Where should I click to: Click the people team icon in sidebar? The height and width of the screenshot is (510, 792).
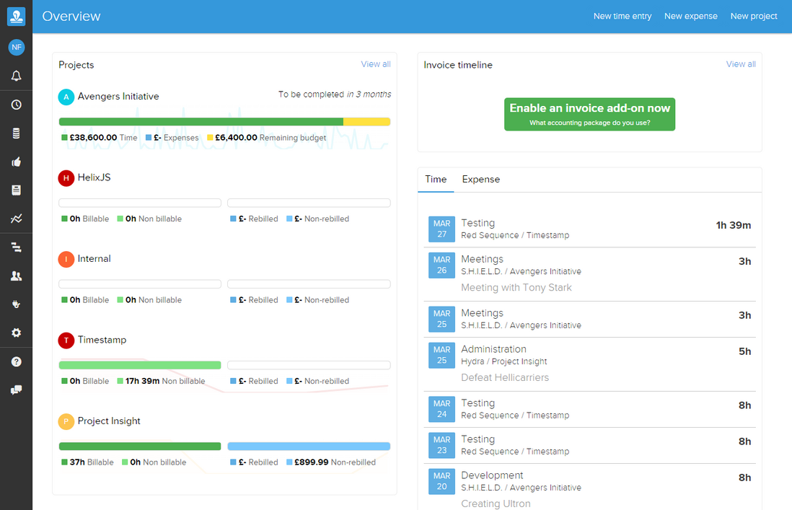tap(16, 276)
